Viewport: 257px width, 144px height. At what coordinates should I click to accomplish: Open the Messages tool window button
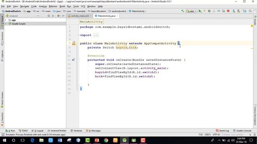tap(94, 131)
